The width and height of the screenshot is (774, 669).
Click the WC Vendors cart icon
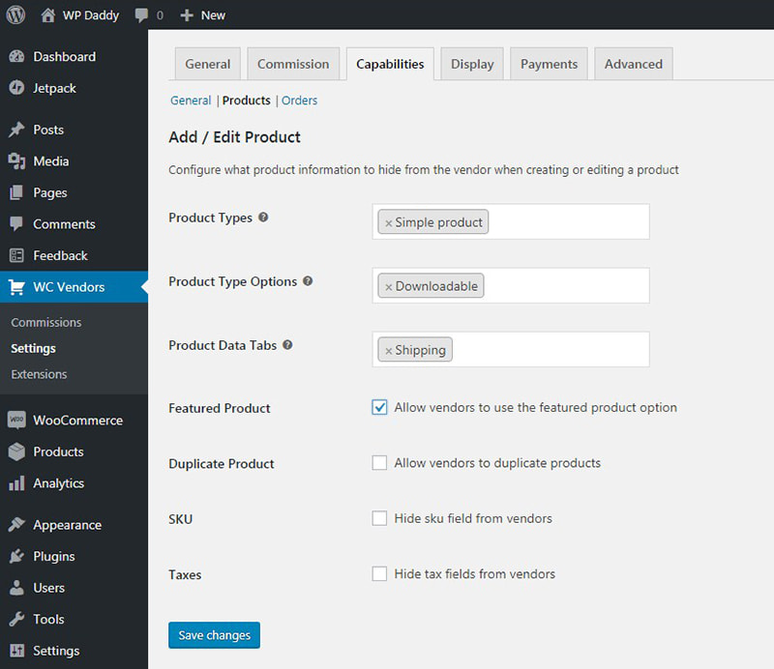[16, 287]
